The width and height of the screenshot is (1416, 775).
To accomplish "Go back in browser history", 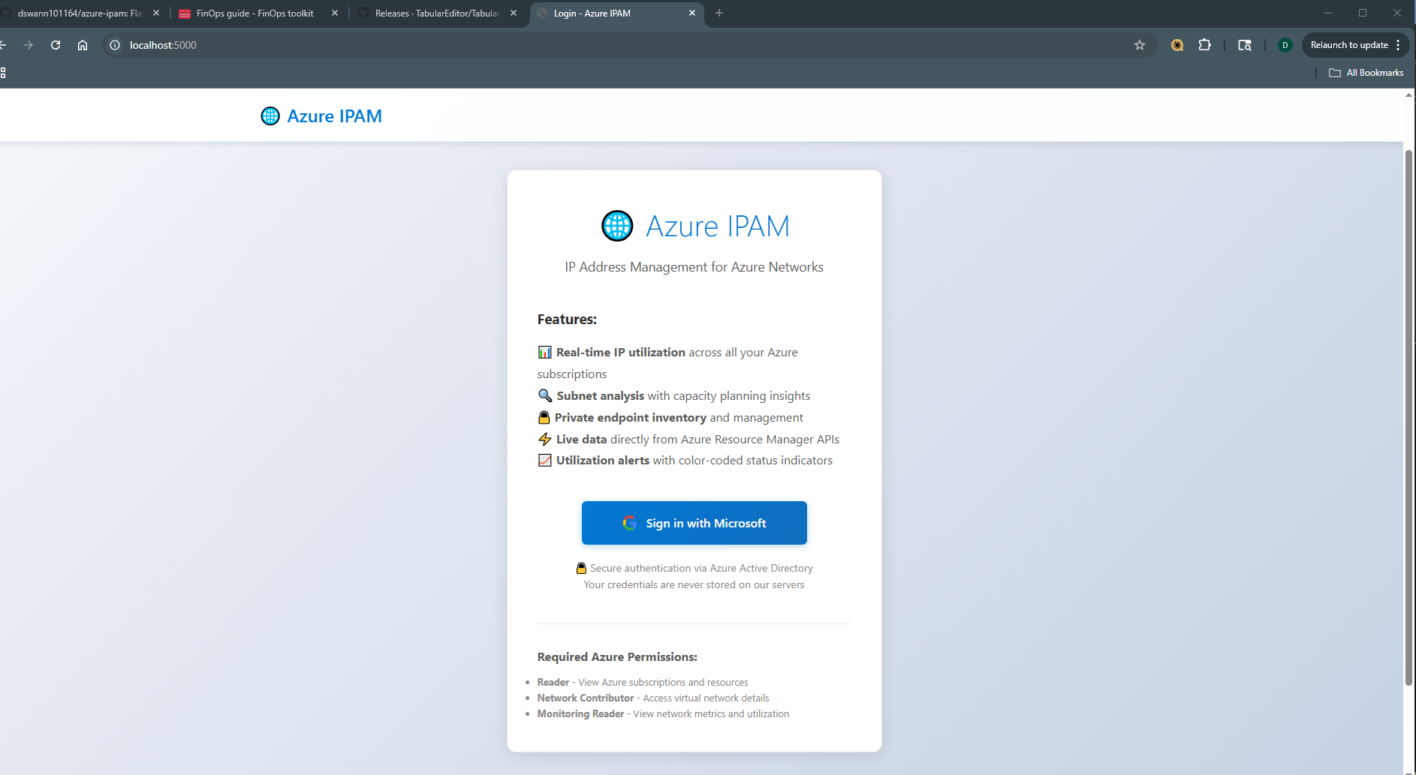I will coord(3,45).
